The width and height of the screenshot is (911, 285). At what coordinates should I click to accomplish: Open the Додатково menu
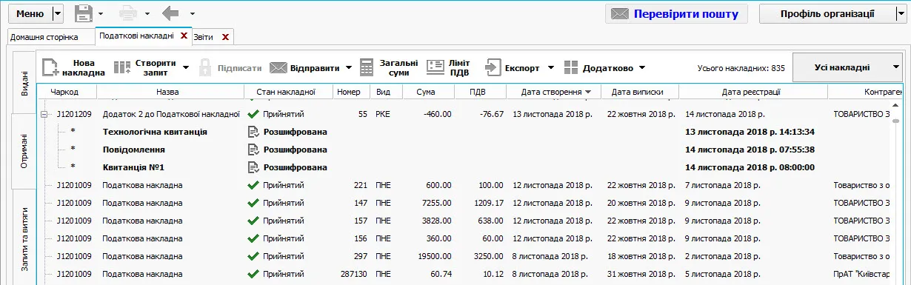click(604, 67)
